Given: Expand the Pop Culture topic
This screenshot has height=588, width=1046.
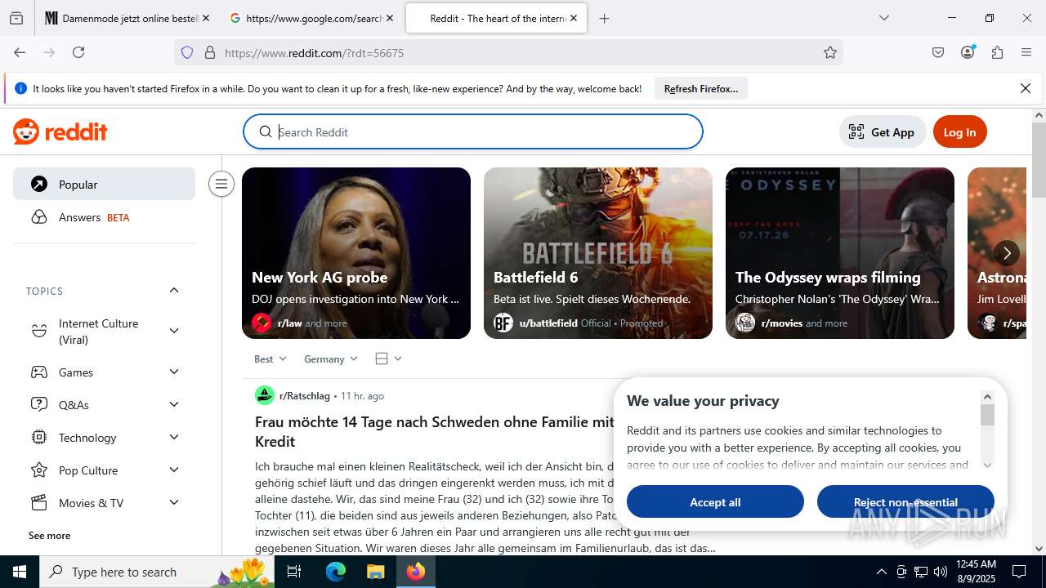Looking at the screenshot, I should 173,470.
